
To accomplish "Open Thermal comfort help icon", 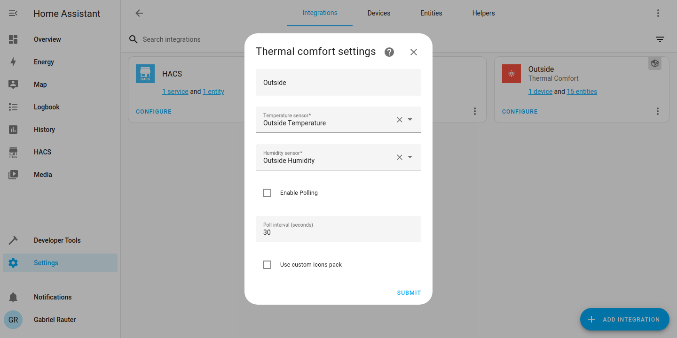I will [389, 52].
